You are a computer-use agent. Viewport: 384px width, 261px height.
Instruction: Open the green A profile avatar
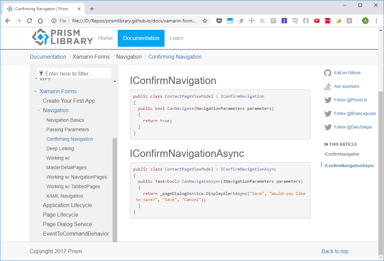click(365, 21)
